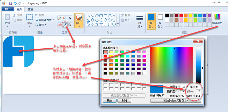Screen dimensions: 228x112
Task: Open the Paste (粘贴) dropdown arrow
Action: (7, 27)
